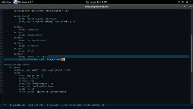Click the on_release: app.root.changeScreen line
Image resolution: width=193 pixels, height=109 pixels.
(41, 59)
